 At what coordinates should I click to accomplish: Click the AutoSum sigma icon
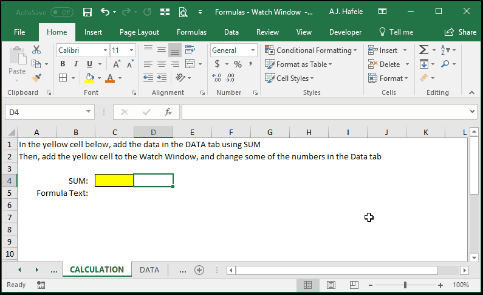click(x=423, y=50)
